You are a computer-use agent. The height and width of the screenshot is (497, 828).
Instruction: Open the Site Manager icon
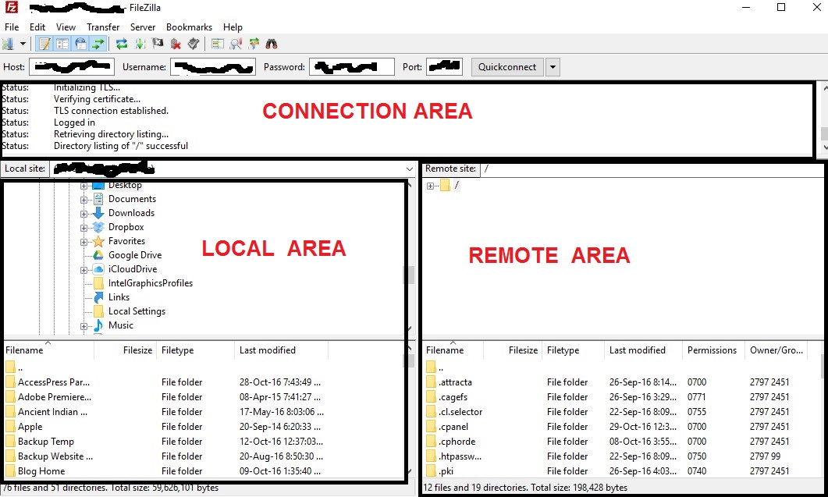[8, 44]
